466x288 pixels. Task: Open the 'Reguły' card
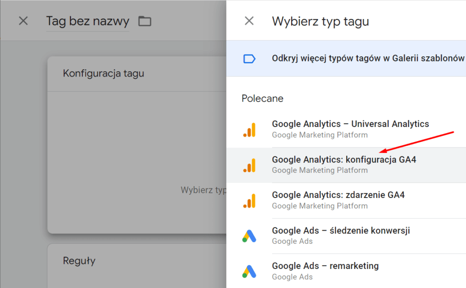137,266
